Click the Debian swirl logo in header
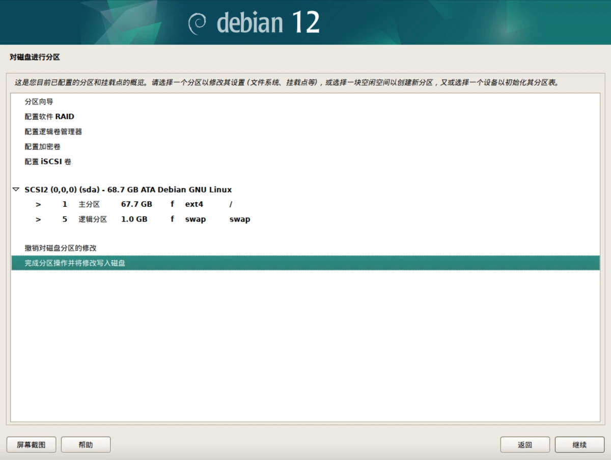 [197, 23]
